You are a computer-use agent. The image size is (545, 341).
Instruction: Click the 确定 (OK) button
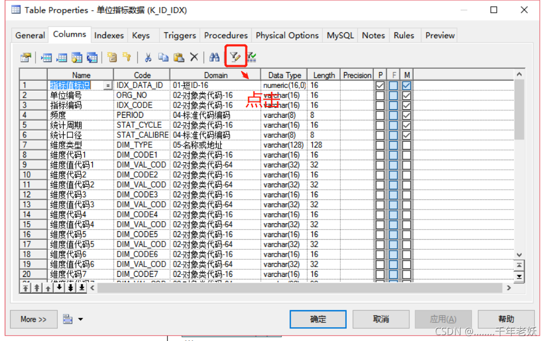[318, 319]
